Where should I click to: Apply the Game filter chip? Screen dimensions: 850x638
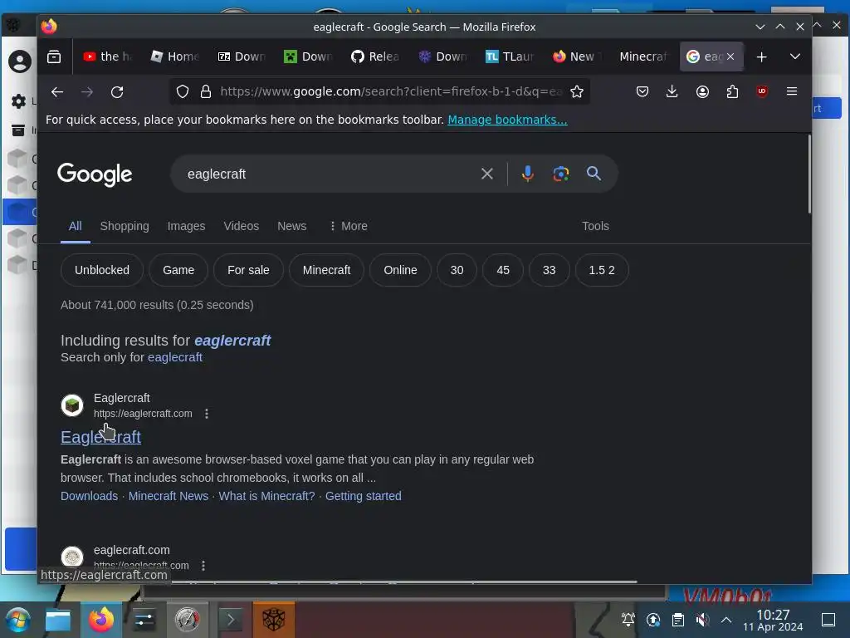click(178, 270)
